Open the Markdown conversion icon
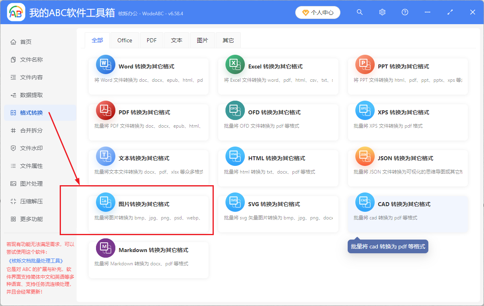 tap(105, 248)
